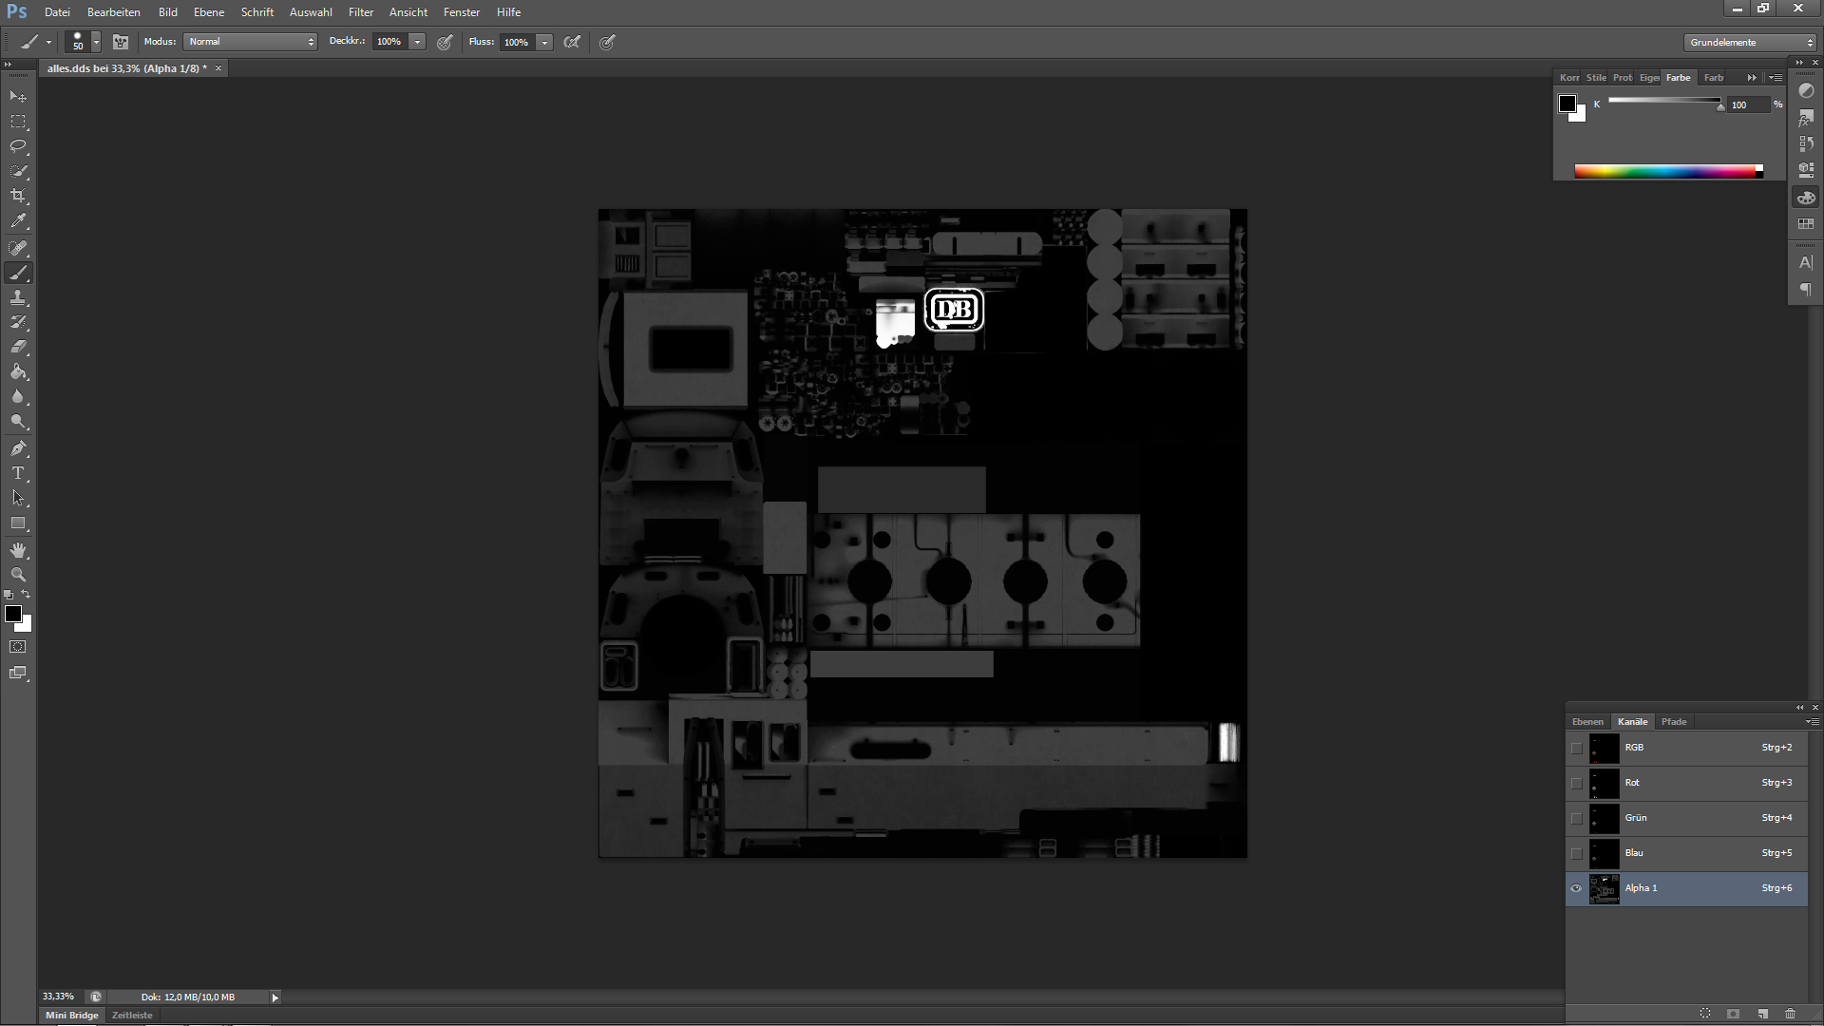Select the Lasso tool
This screenshot has width=1824, height=1026.
[18, 146]
